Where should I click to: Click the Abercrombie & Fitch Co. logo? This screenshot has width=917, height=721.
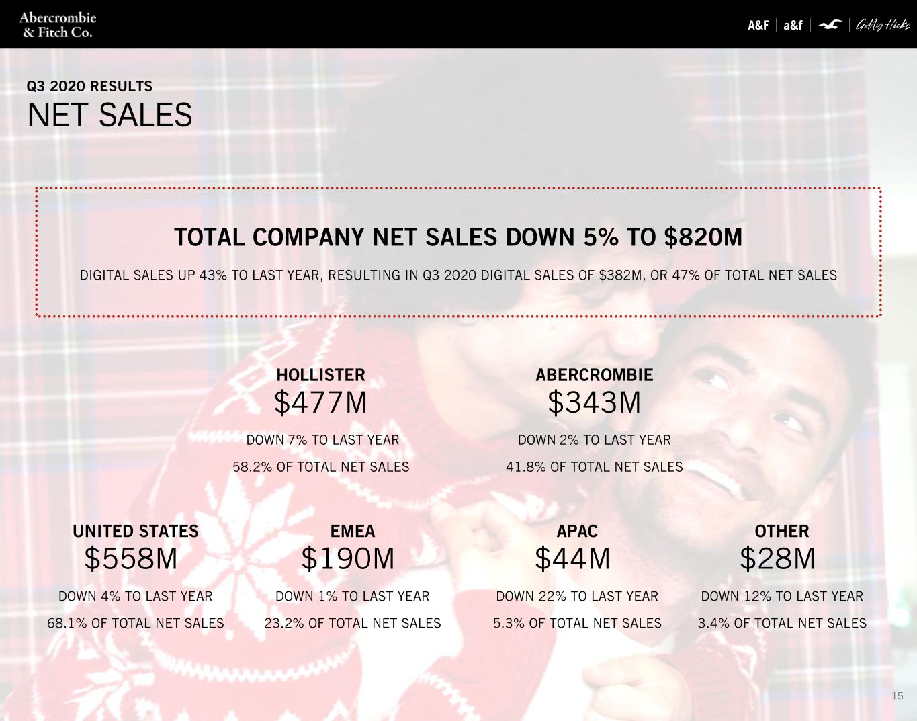tap(58, 25)
